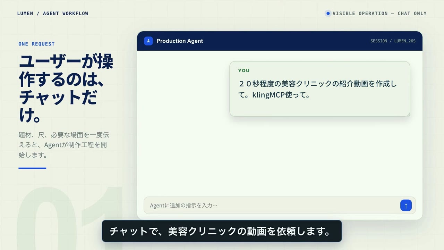Click the Production Agent avatar icon
The image size is (444, 250).
pyautogui.click(x=148, y=41)
